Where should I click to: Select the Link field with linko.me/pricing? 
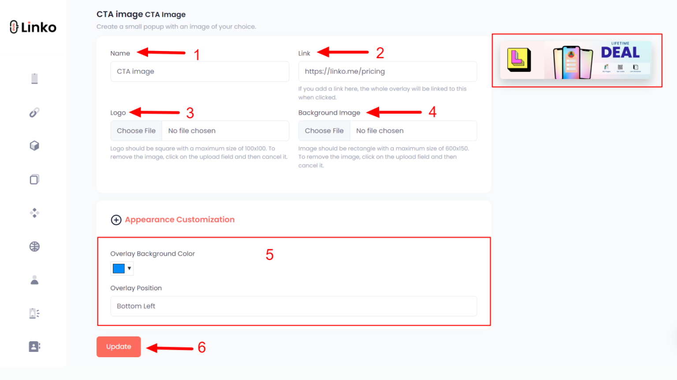387,71
